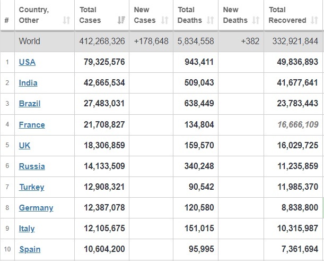Click the # column header
The width and height of the screenshot is (324, 261).
click(6, 20)
